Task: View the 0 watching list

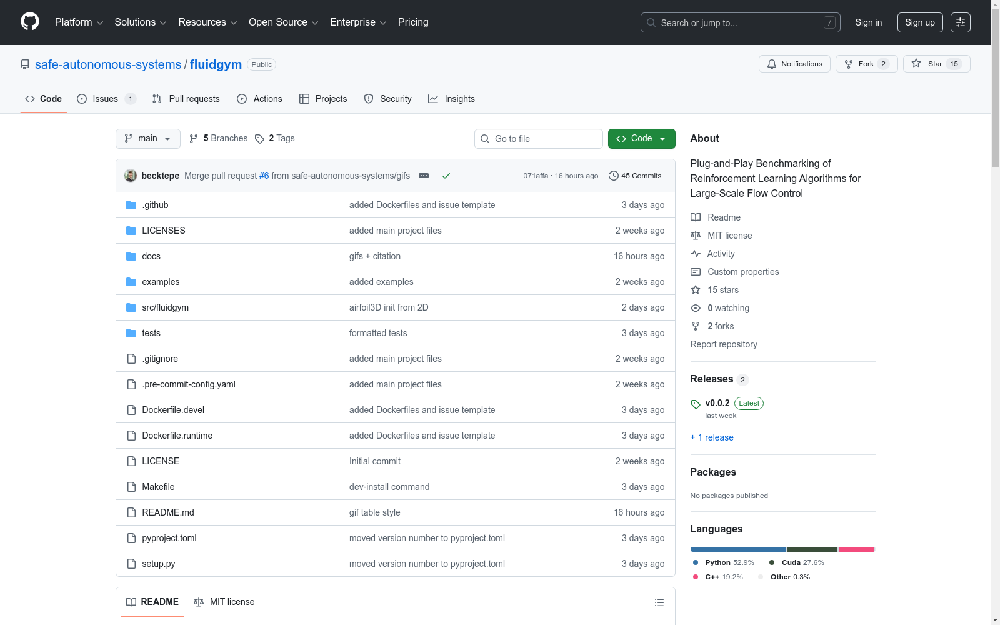Action: (x=720, y=308)
